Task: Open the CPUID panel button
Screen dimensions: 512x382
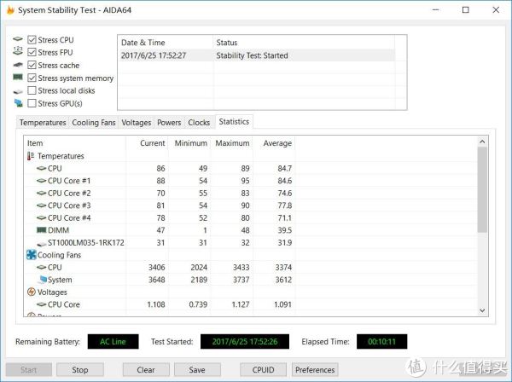Action: click(x=263, y=369)
